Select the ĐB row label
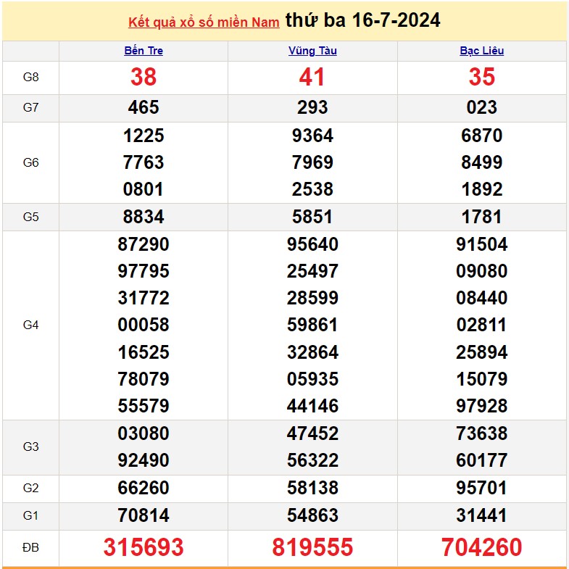This screenshot has width=569, height=569. point(31,547)
